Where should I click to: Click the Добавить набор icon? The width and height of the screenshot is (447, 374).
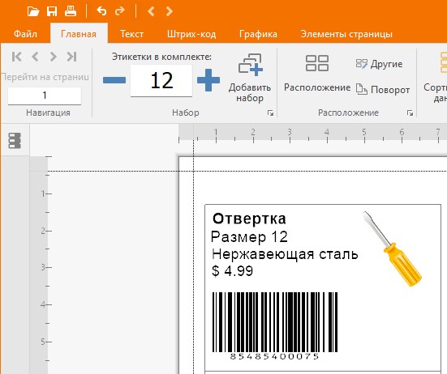pos(250,65)
